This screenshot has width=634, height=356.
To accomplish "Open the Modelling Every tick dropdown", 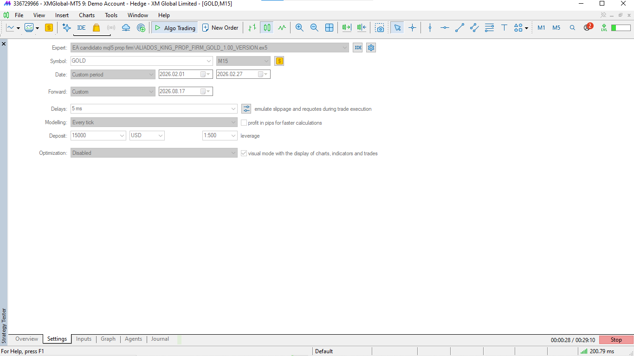I will click(233, 122).
